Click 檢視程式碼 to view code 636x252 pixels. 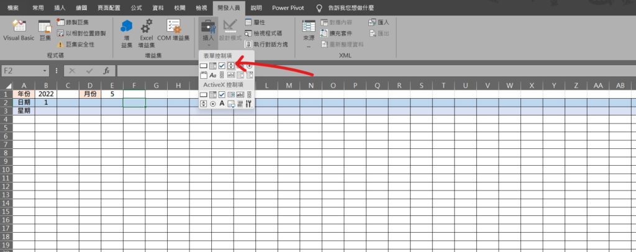pos(263,34)
